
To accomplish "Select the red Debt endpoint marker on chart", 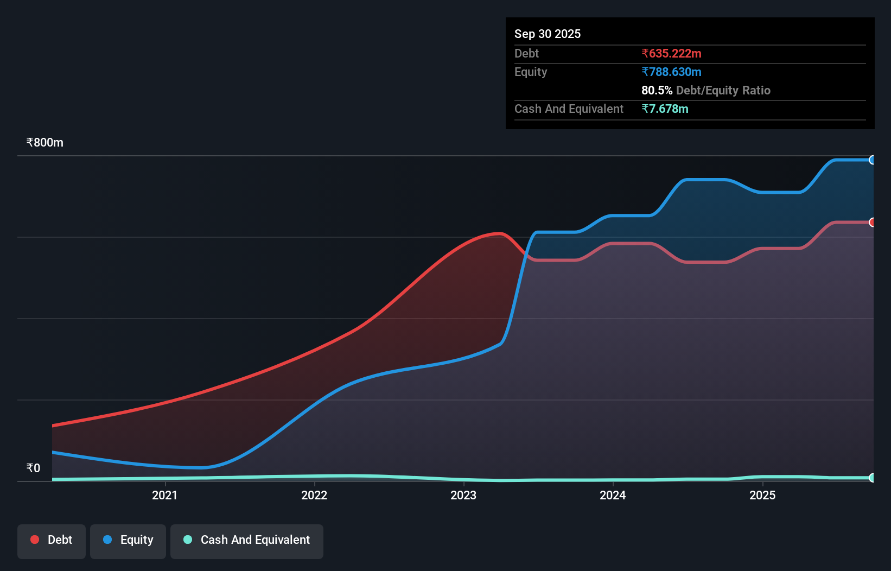I will [x=873, y=223].
